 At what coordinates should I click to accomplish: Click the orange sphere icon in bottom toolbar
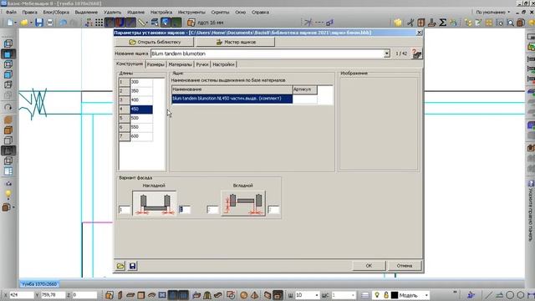pos(243,295)
